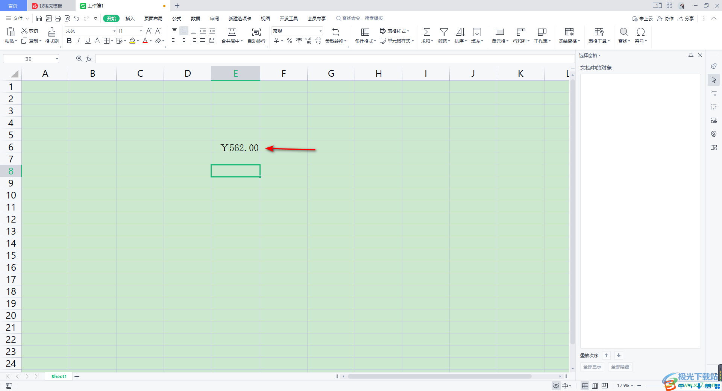Expand the borders dropdown arrow

click(112, 41)
